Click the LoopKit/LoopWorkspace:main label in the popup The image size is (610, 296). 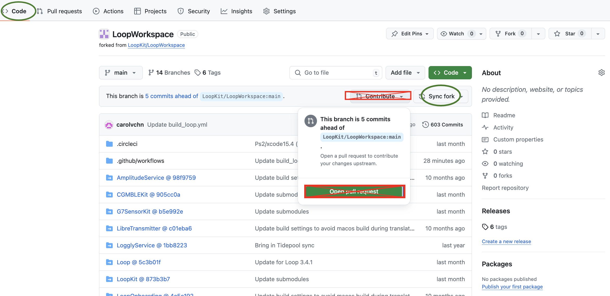click(x=362, y=137)
